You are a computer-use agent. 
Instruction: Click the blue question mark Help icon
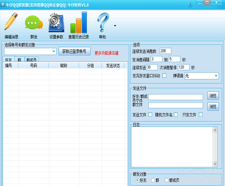coord(103,22)
